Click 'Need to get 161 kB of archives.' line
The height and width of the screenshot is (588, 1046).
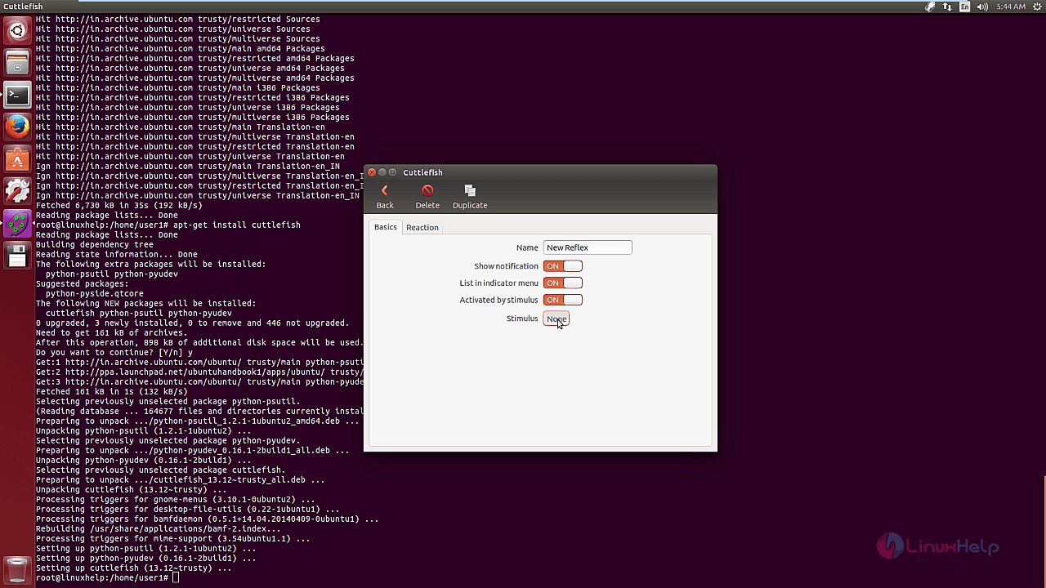pos(111,332)
